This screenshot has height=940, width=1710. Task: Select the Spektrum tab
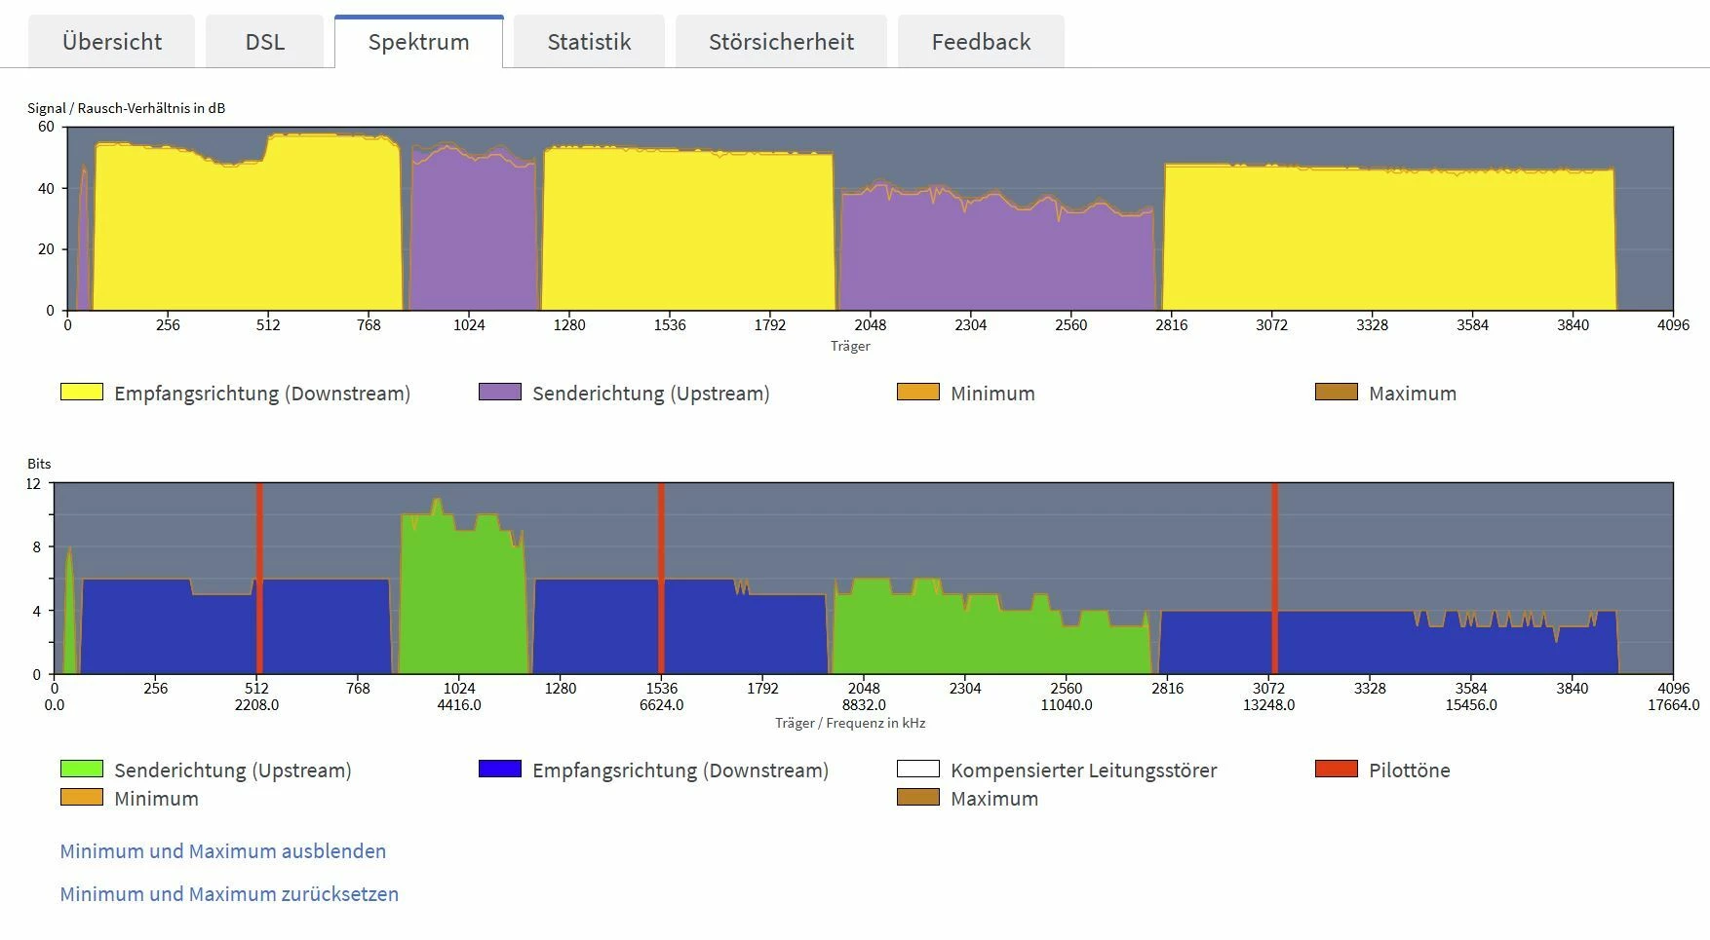419,42
